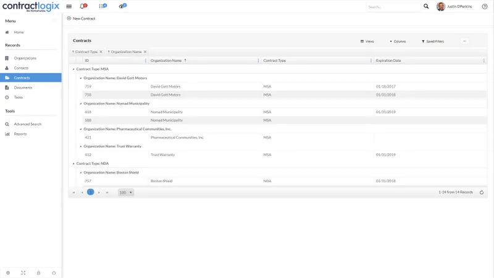The width and height of the screenshot is (494, 278).
Task: Open Expiration Date column options menu
Action: tap(484, 61)
